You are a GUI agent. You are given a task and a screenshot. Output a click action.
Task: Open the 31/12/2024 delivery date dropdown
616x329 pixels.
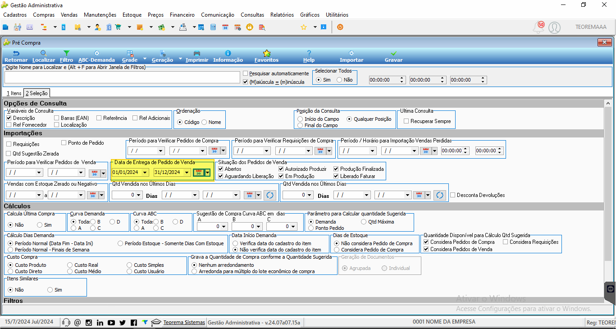[187, 173]
